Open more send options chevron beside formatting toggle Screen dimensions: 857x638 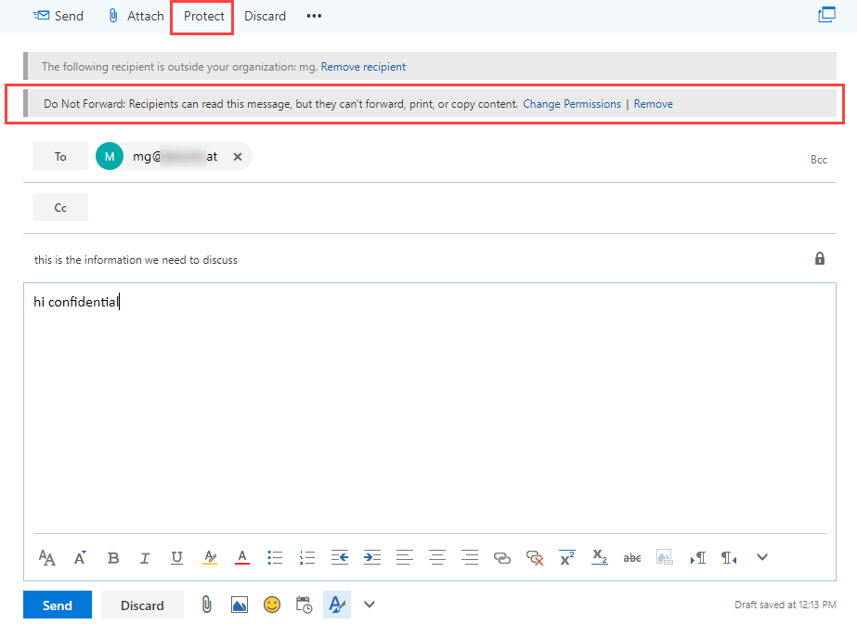pyautogui.click(x=369, y=605)
